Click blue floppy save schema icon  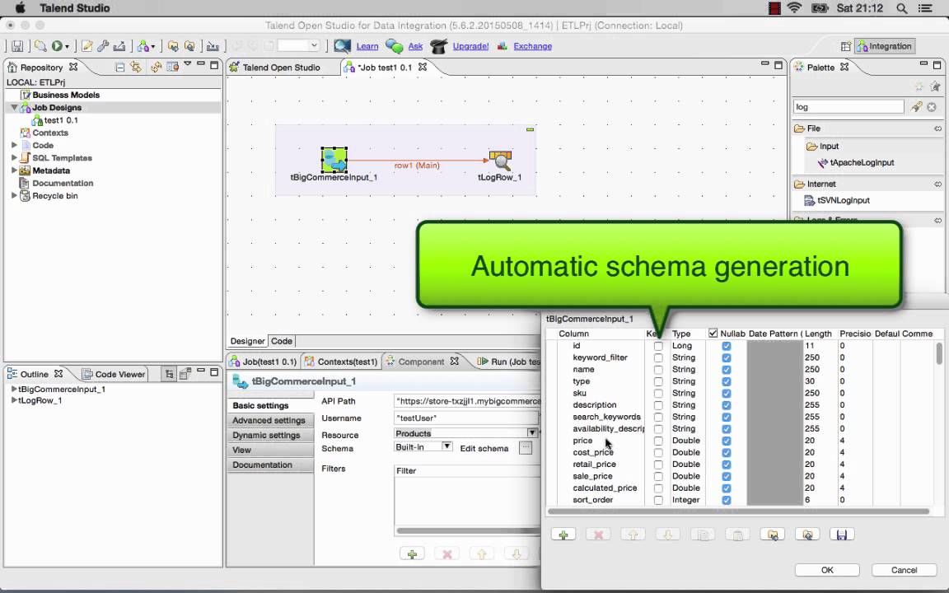(842, 535)
